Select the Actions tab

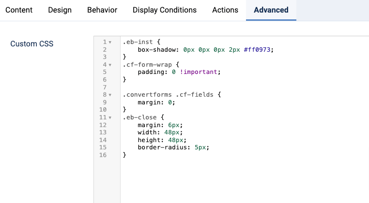pyautogui.click(x=225, y=10)
